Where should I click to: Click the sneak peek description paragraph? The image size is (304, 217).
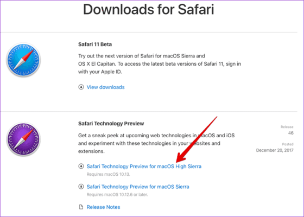point(156,143)
